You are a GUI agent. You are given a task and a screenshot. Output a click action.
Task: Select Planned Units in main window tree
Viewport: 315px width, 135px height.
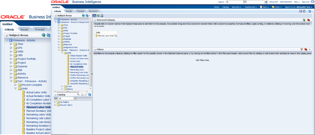tap(77, 67)
